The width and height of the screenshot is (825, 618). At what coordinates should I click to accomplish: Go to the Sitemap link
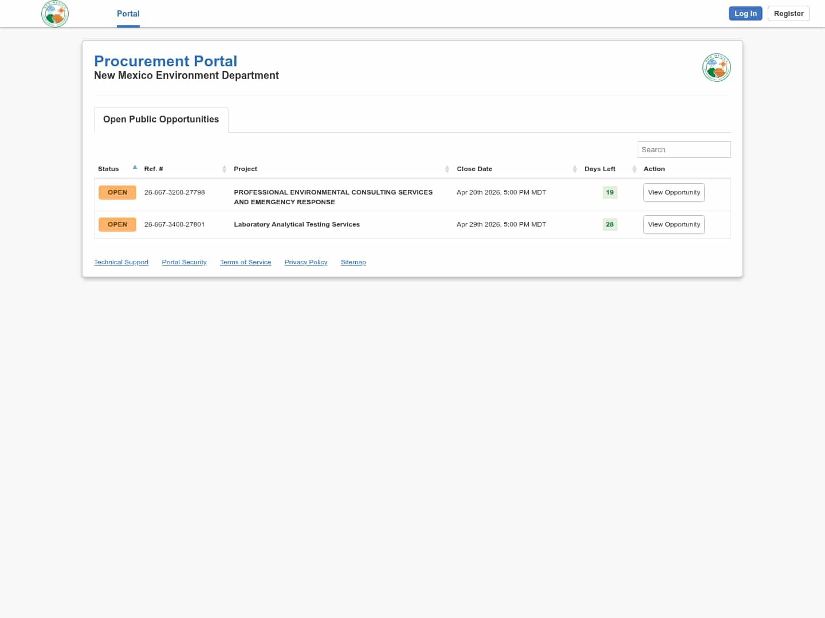pyautogui.click(x=353, y=262)
